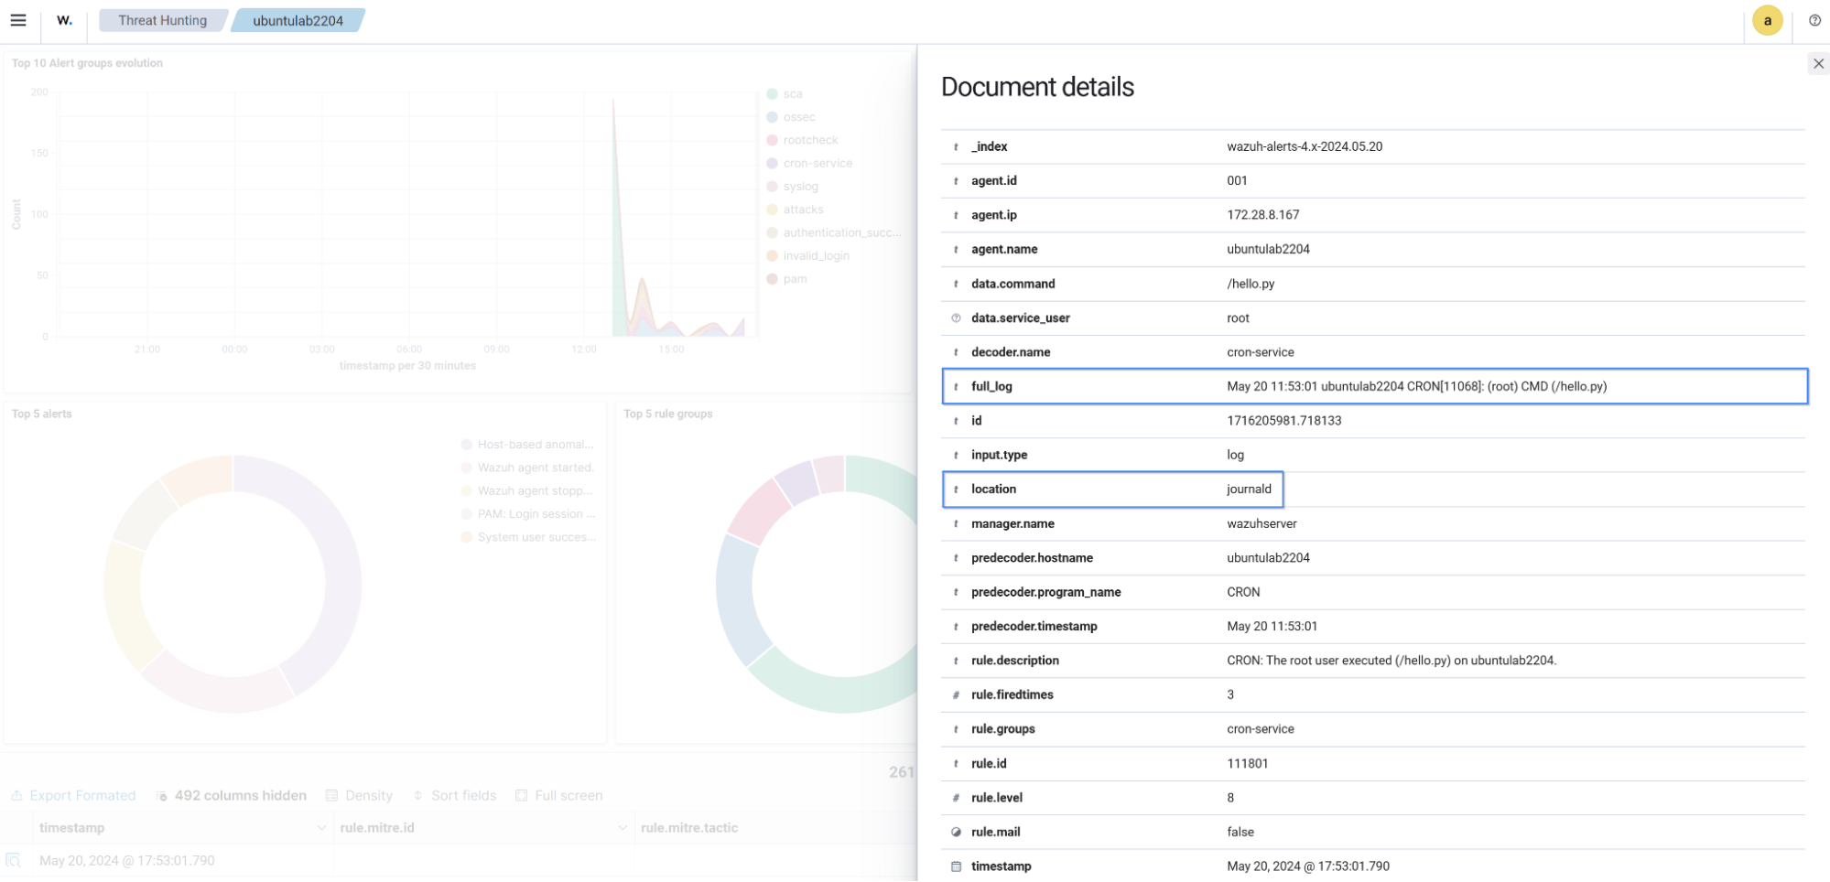Open the 492 columns hidden picker
1830x882 pixels.
point(233,795)
